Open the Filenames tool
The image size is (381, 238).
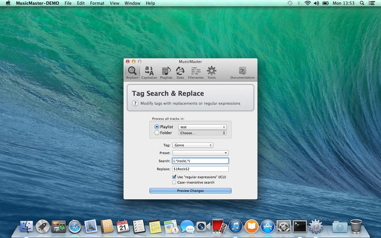(196, 73)
